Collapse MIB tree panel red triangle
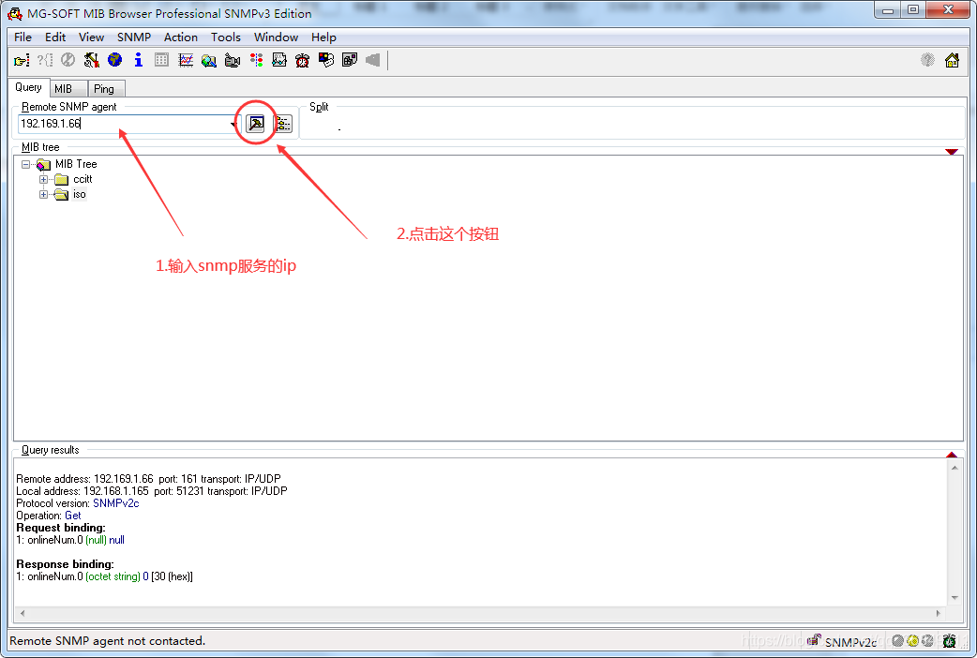Image resolution: width=977 pixels, height=658 pixels. 951,152
